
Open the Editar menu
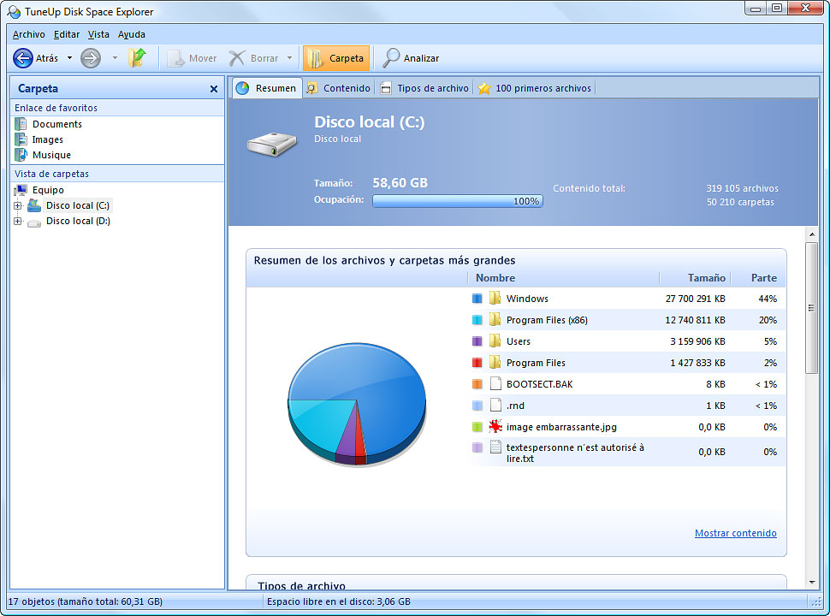(x=67, y=34)
